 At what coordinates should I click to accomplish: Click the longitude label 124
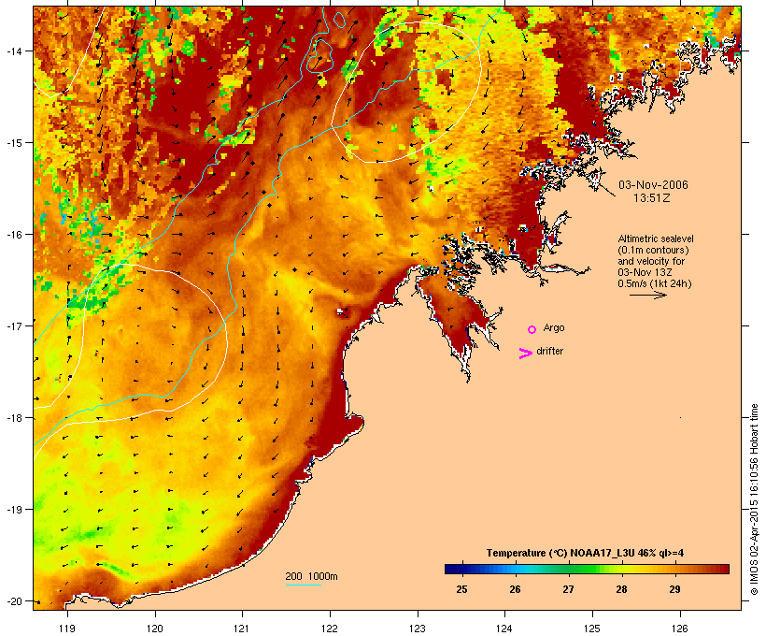(504, 629)
